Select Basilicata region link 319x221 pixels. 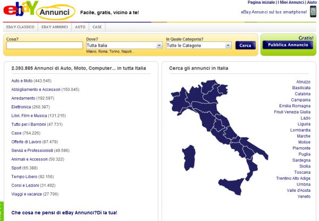[x=301, y=88]
